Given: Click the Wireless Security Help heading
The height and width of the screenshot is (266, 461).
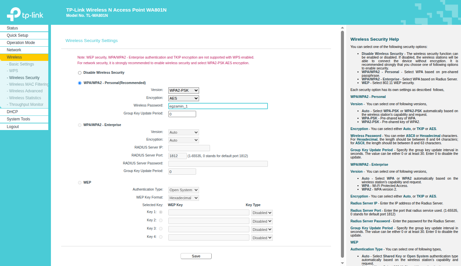Looking at the screenshot, I should coord(375,39).
